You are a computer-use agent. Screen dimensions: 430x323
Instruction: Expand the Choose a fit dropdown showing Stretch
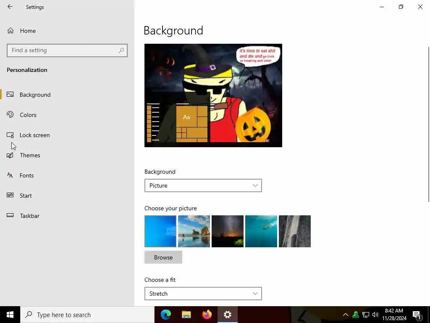coord(203,294)
